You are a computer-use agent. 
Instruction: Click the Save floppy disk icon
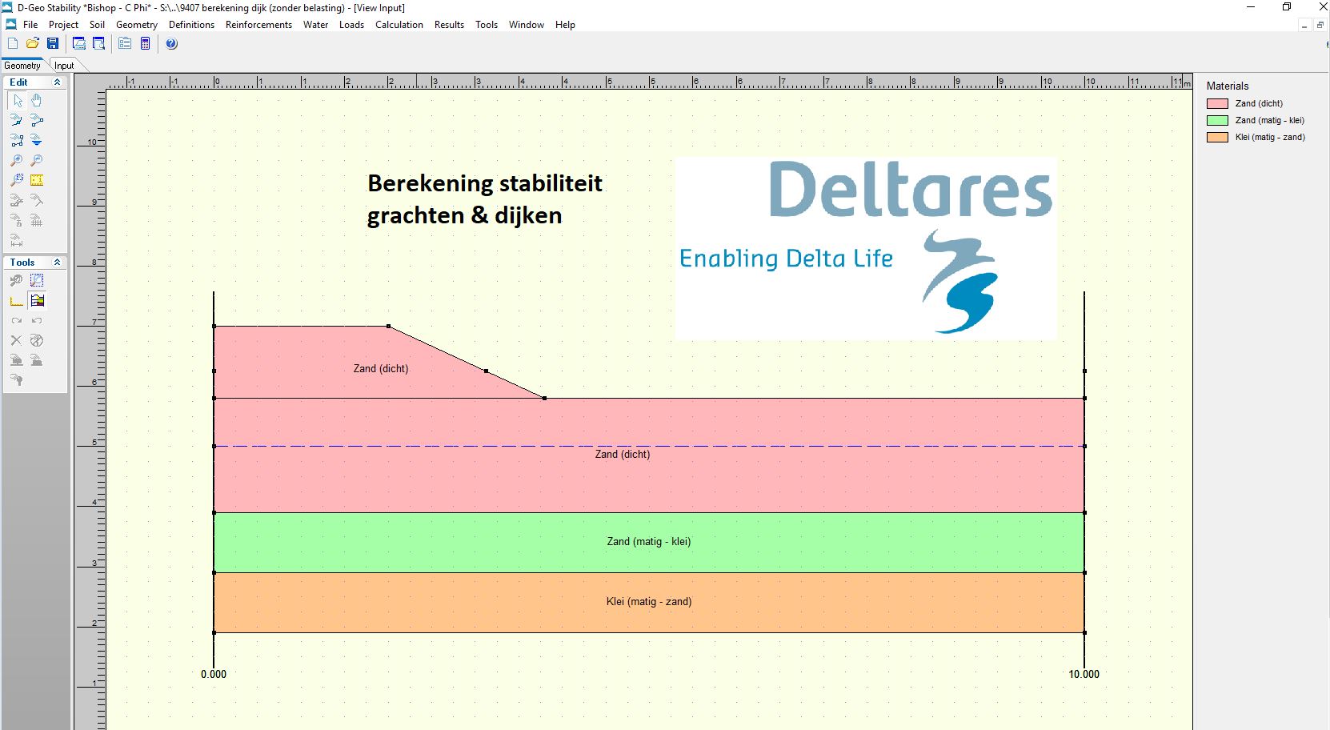pos(53,44)
